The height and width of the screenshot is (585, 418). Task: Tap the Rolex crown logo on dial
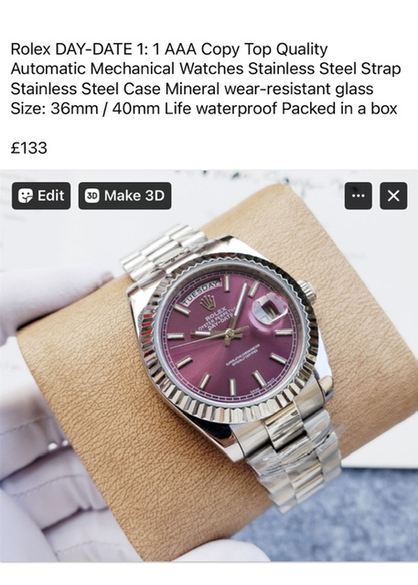(x=208, y=303)
